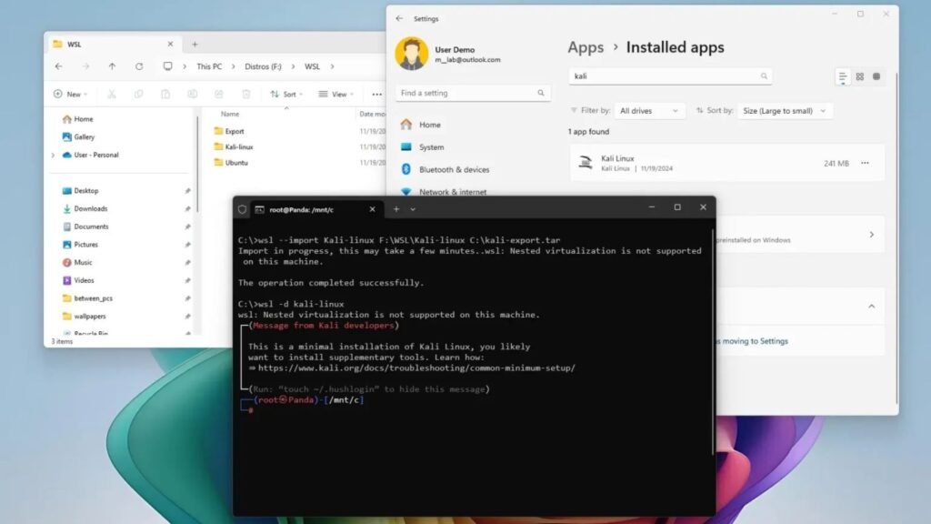This screenshot has height=524, width=931.
Task: Go up one folder level in File Explorer
Action: click(x=112, y=66)
